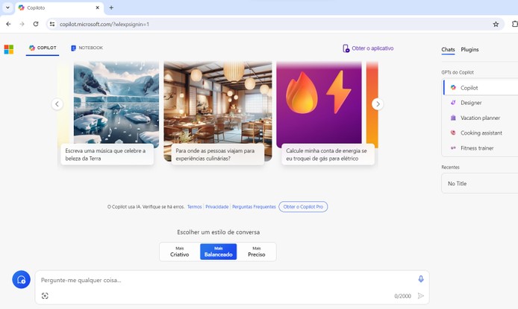This screenshot has height=309, width=518.
Task: Open the Termos link
Action: point(194,207)
